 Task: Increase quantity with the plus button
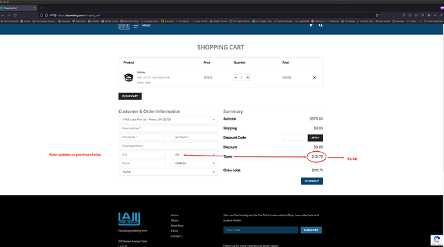[x=248, y=77]
